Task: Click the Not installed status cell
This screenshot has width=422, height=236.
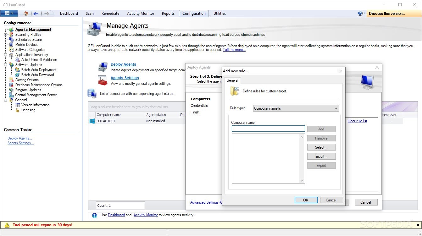Action: tap(156, 121)
